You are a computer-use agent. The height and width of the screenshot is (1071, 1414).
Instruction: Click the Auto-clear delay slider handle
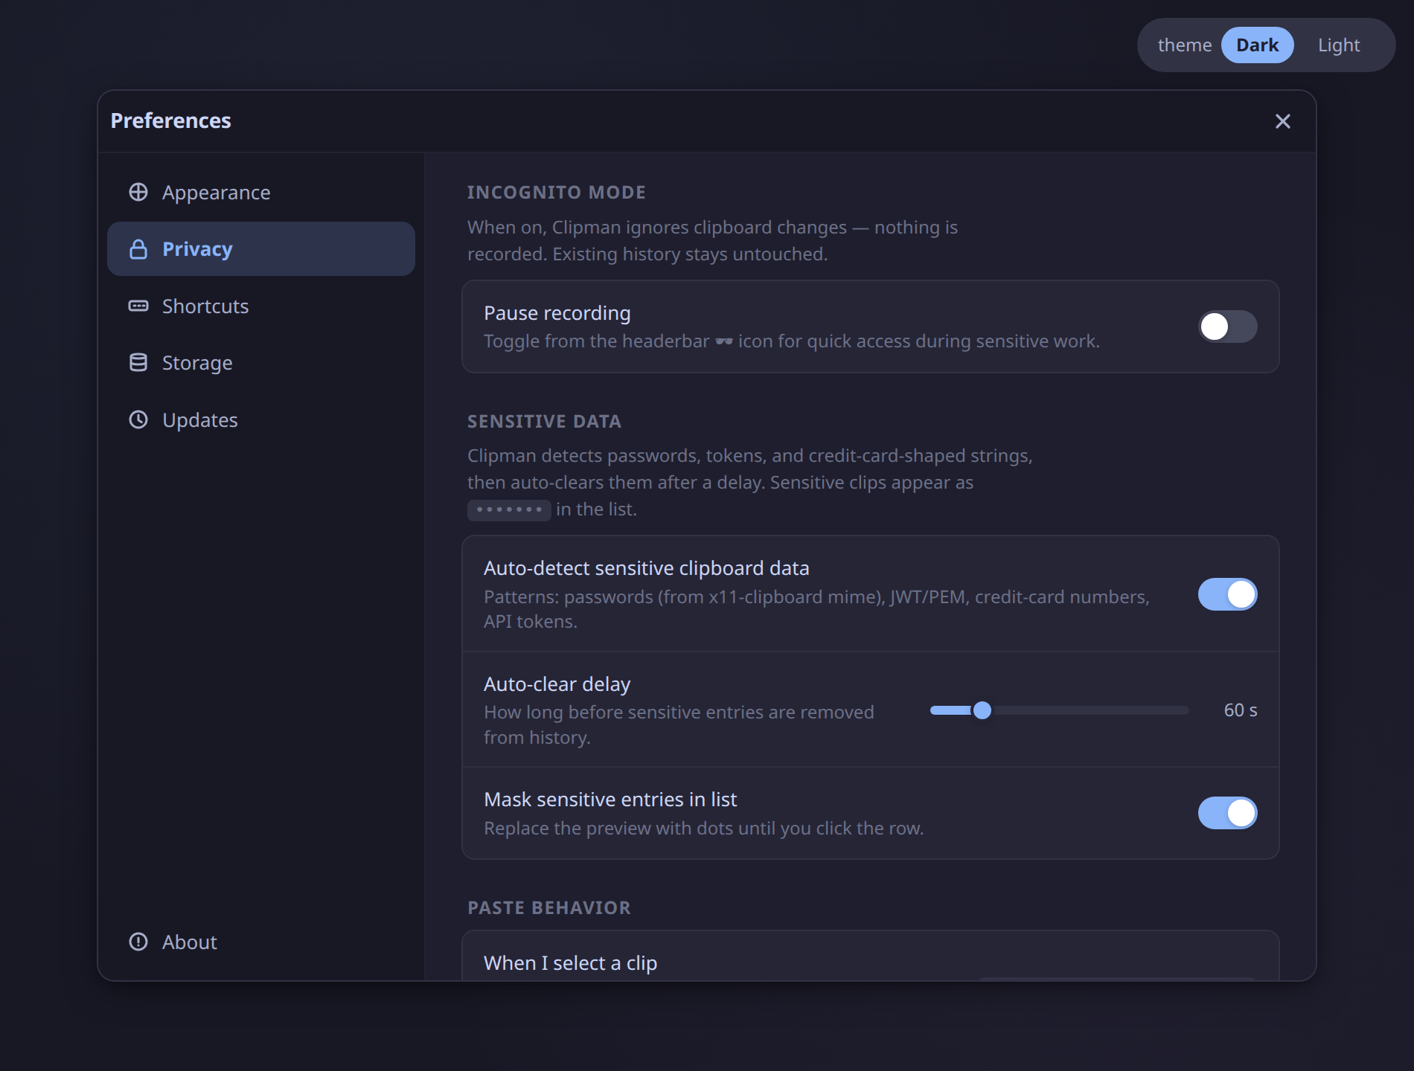tap(982, 710)
